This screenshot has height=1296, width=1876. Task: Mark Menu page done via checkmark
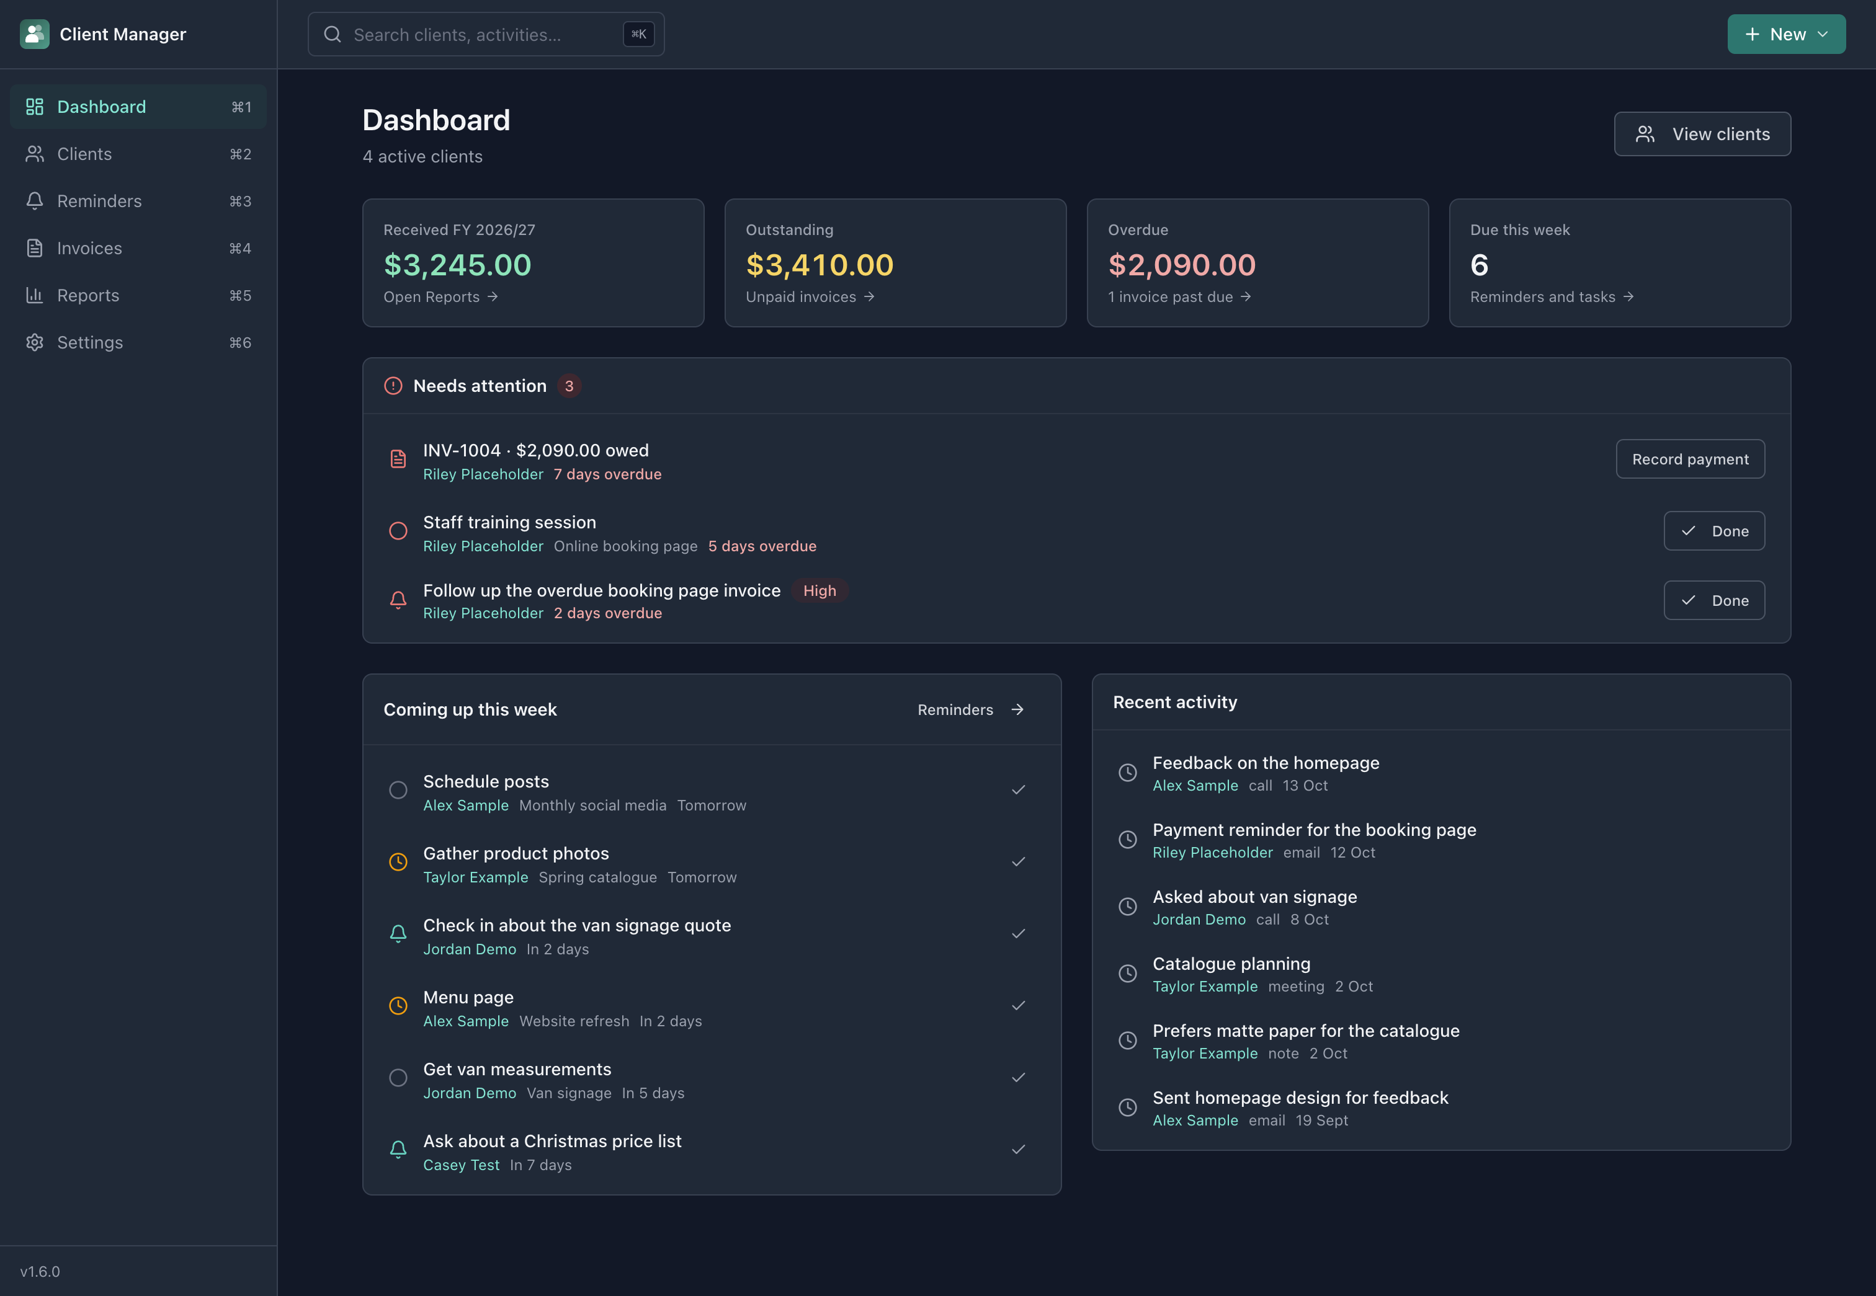1018,1006
